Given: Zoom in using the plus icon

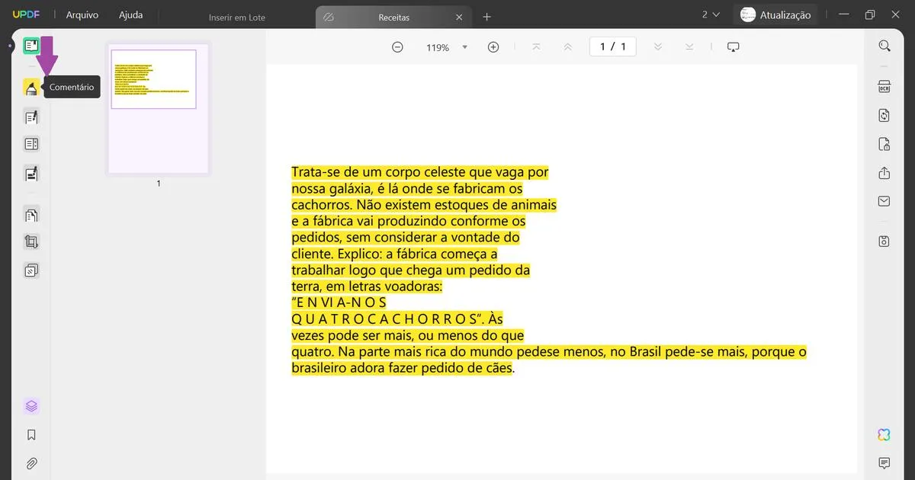Looking at the screenshot, I should 493,46.
